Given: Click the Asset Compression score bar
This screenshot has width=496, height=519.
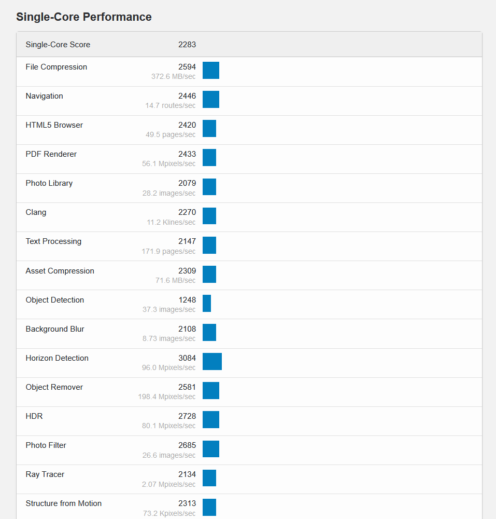Looking at the screenshot, I should click(209, 274).
